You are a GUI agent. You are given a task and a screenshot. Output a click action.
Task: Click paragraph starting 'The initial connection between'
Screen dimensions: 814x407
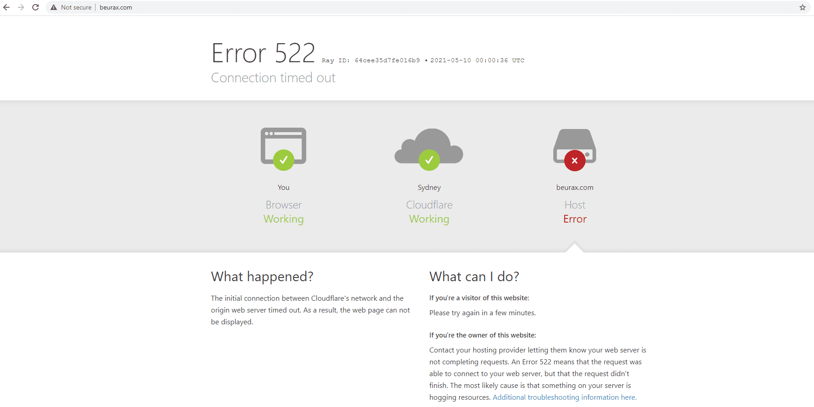pos(311,310)
